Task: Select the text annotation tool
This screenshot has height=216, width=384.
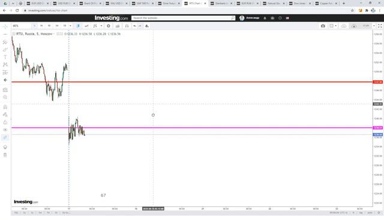Action: [x=5, y=57]
